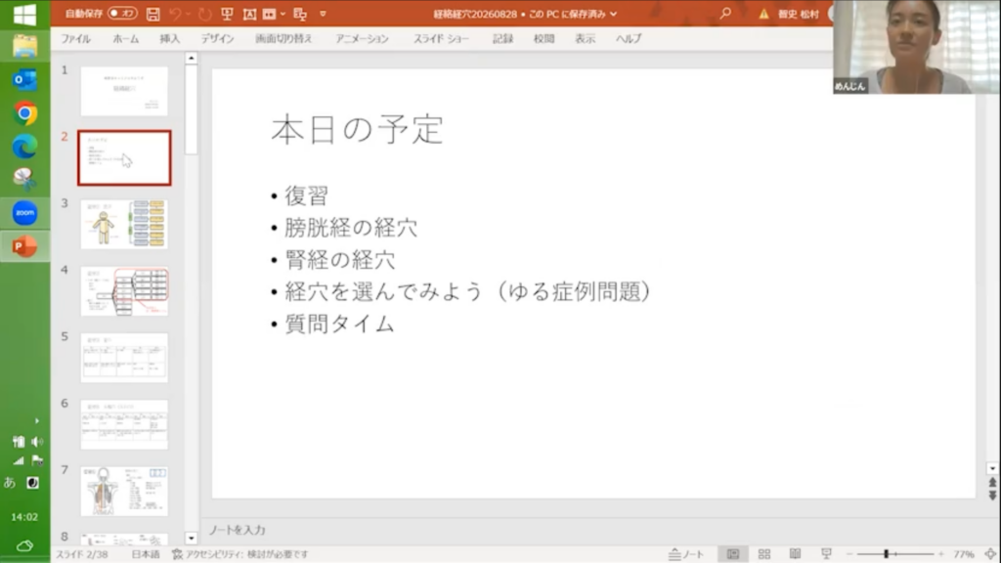Click the presenter display icon in quick access toolbar
This screenshot has width=1001, height=563.
click(300, 14)
